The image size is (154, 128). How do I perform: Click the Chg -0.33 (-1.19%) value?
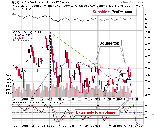[x=129, y=6]
